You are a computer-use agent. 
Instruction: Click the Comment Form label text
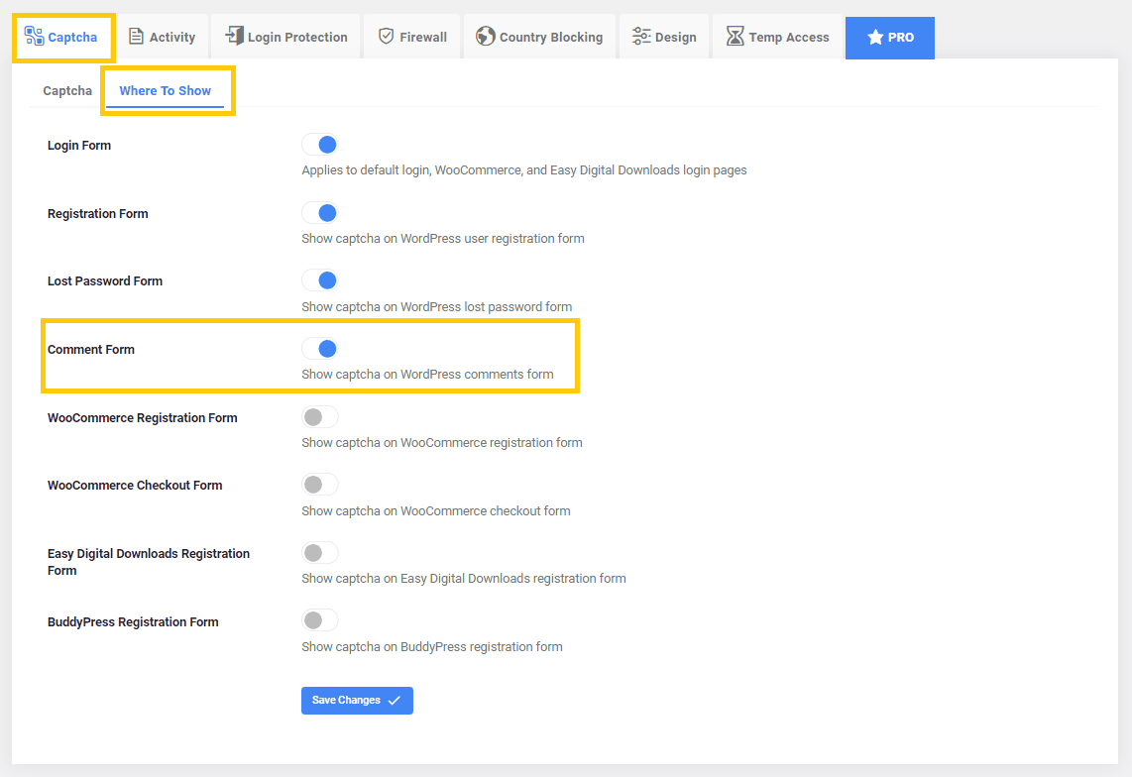91,350
